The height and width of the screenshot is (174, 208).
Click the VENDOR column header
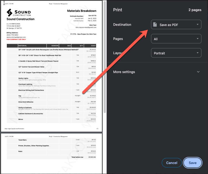tap(55, 46)
